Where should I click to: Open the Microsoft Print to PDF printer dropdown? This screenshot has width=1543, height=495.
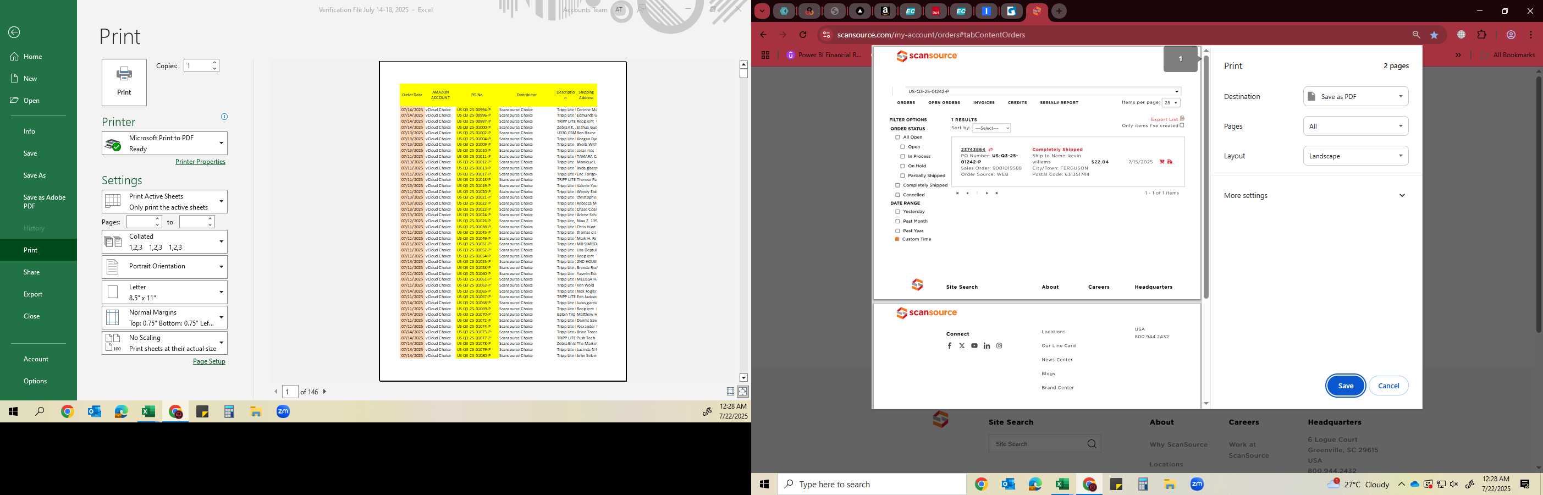(x=165, y=143)
